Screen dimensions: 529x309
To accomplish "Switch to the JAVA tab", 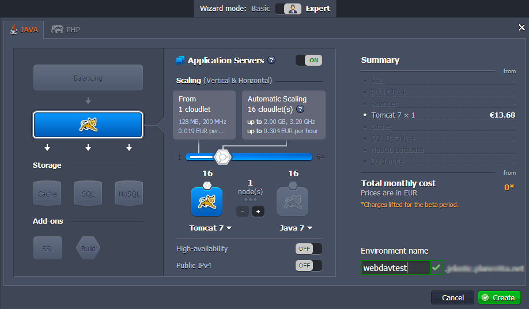I will click(x=24, y=29).
